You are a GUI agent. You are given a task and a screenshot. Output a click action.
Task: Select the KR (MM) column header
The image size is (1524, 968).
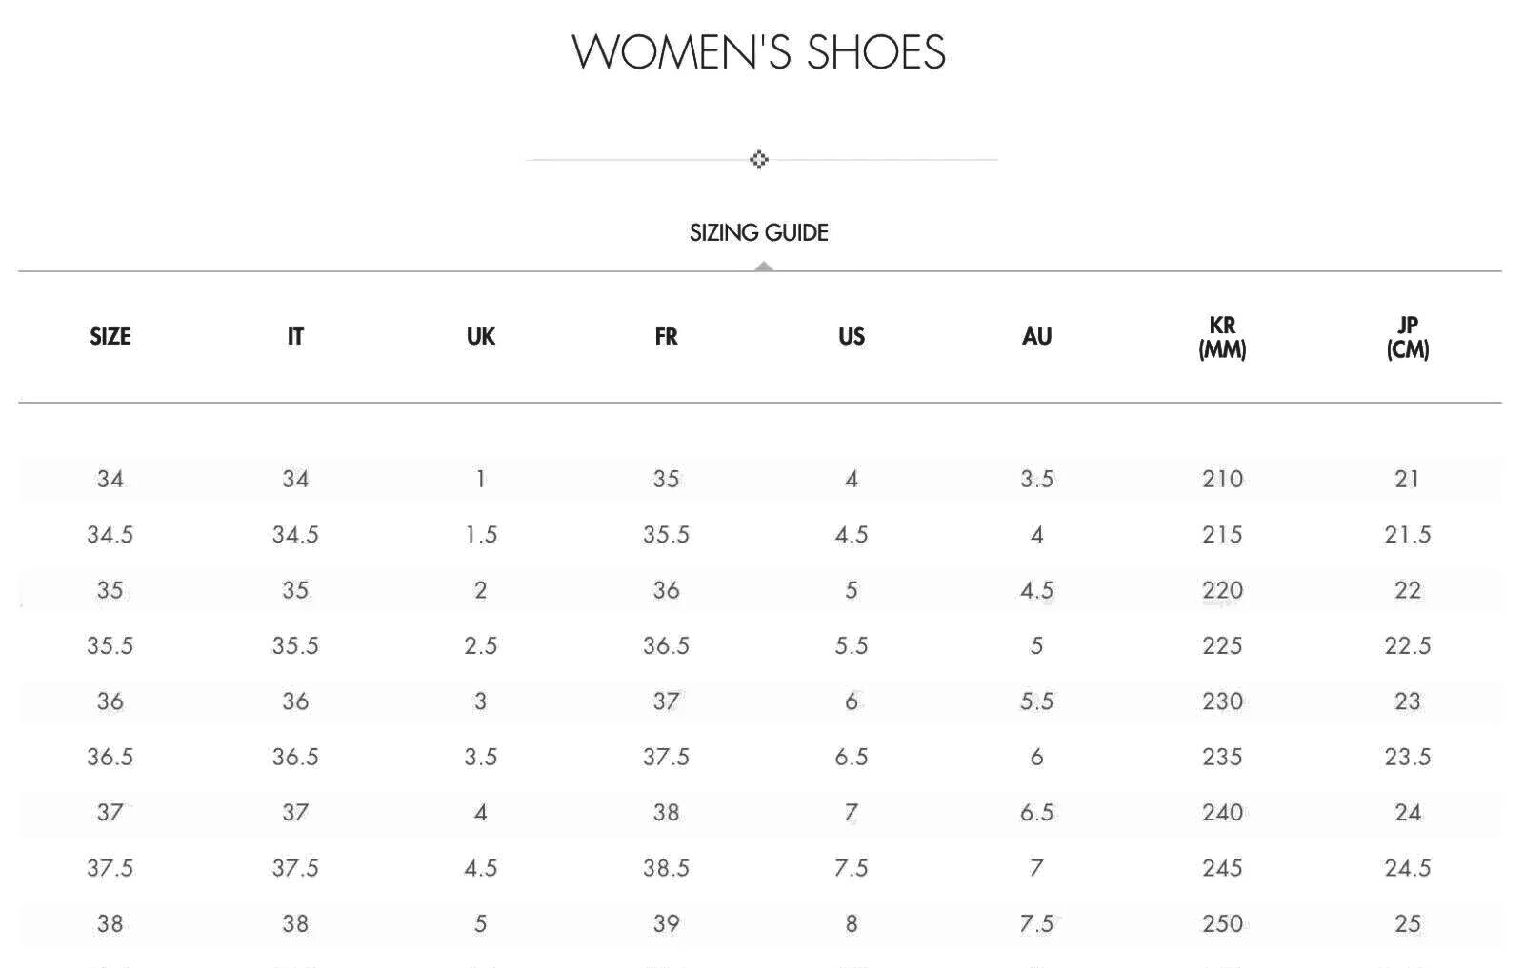[x=1222, y=337]
